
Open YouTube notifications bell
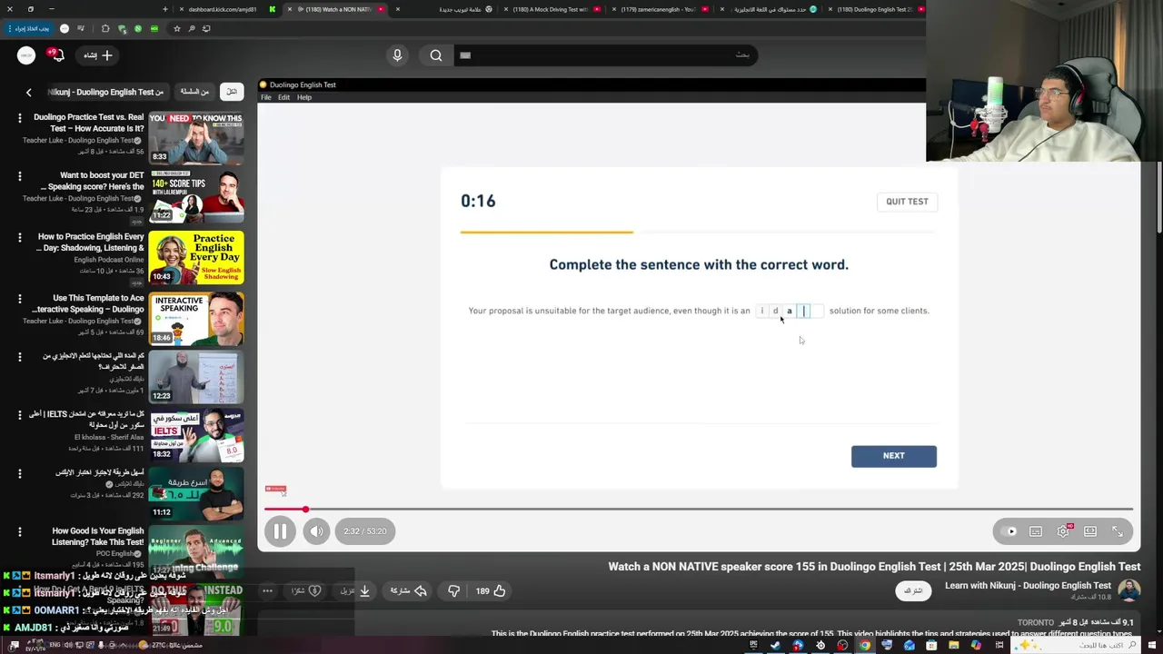pyautogui.click(x=56, y=55)
